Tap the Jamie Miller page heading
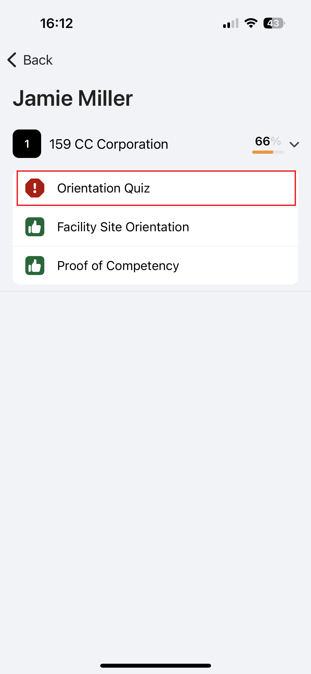The height and width of the screenshot is (674, 311). point(73,98)
